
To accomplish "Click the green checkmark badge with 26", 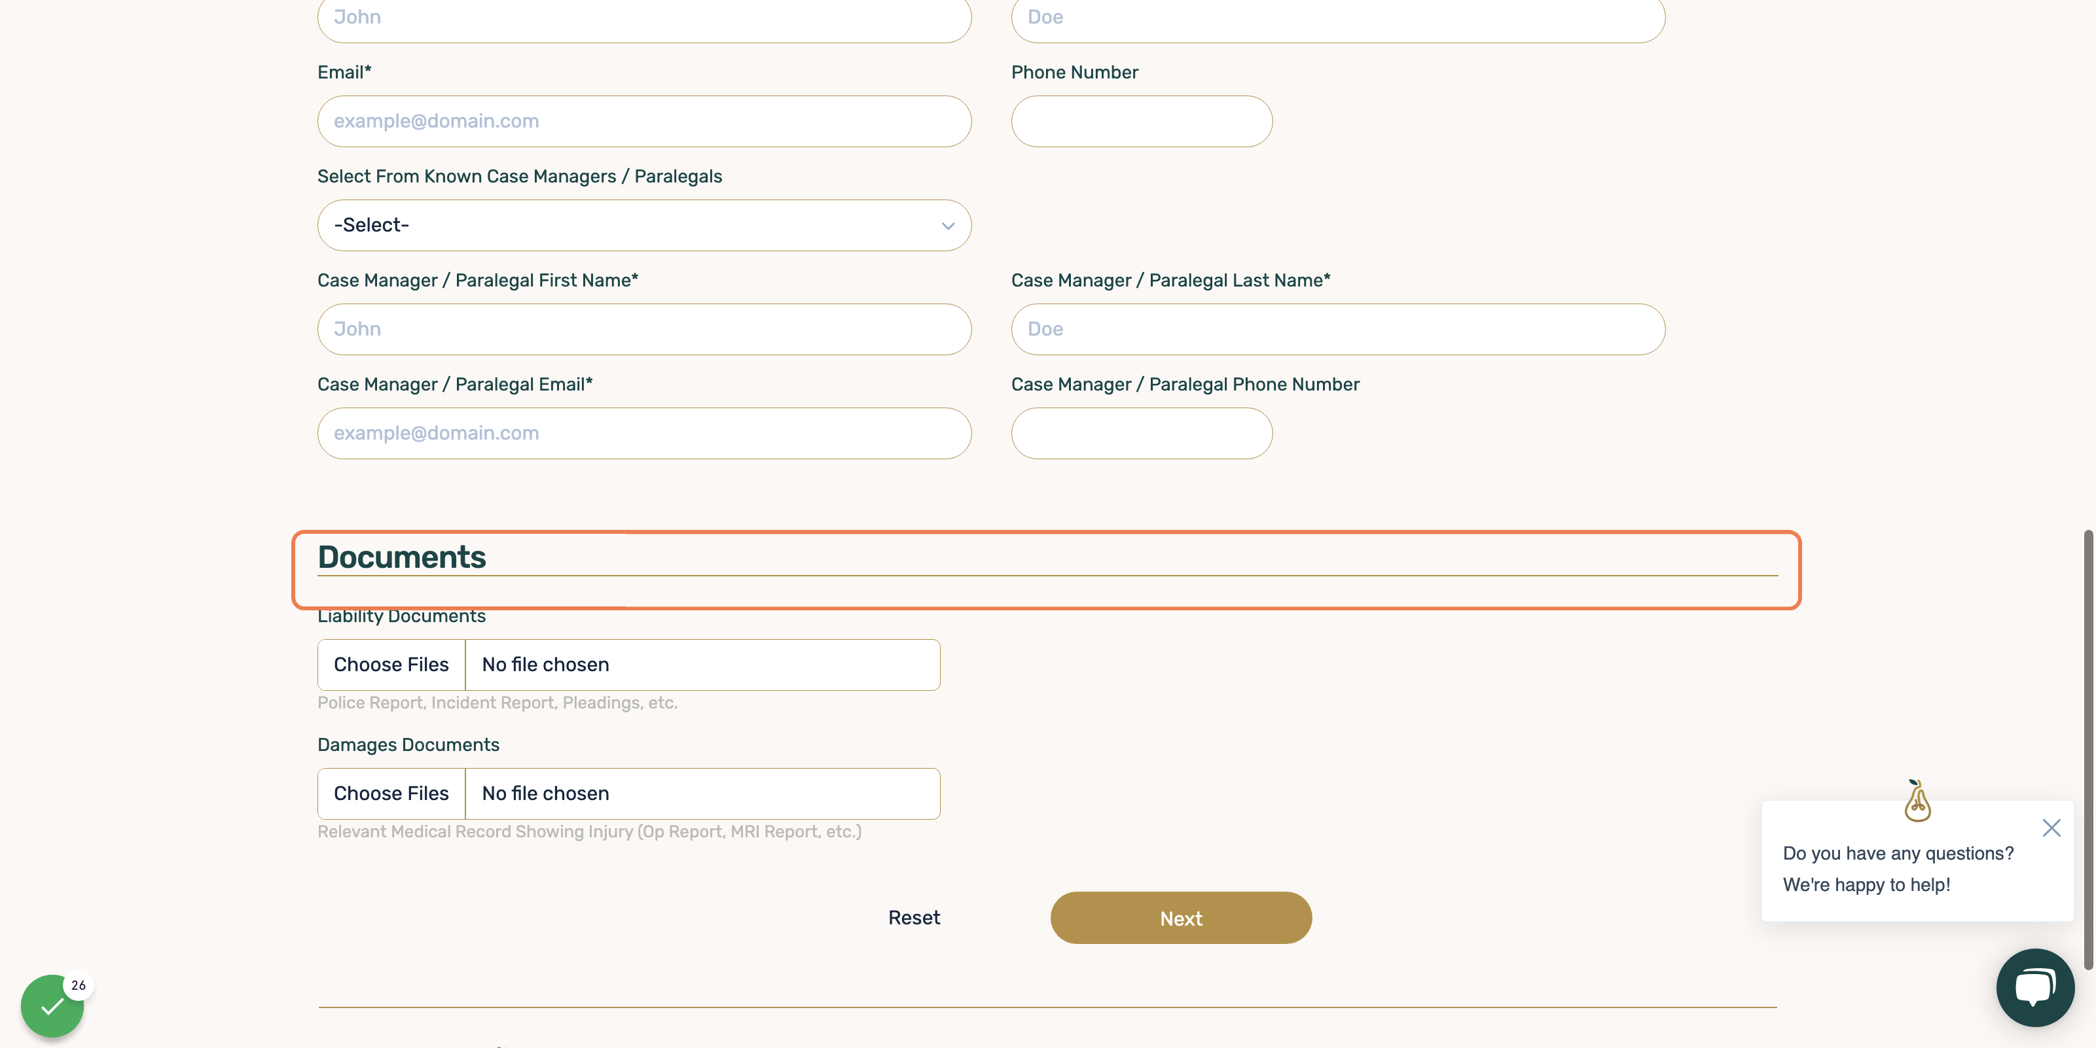I will click(x=52, y=1005).
